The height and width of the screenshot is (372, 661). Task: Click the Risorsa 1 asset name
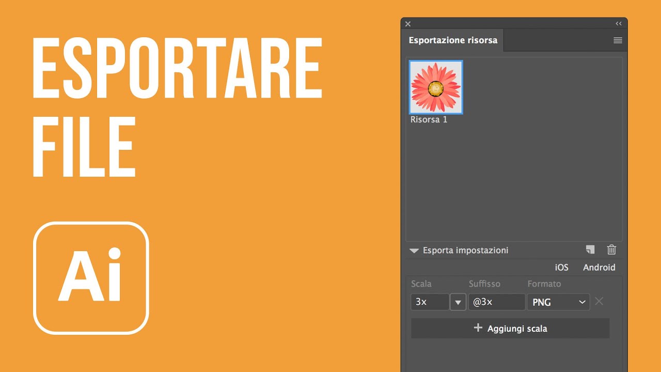tap(429, 120)
